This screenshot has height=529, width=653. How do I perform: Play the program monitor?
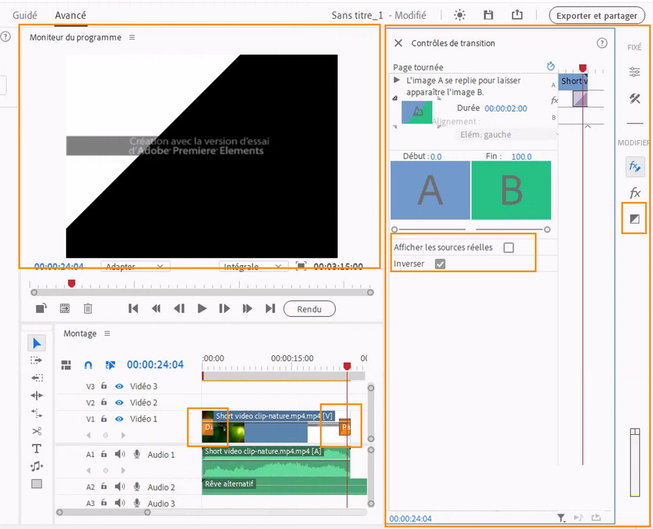tap(202, 308)
